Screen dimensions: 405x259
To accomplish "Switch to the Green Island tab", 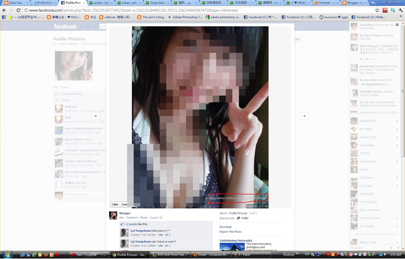I will pos(157,3).
